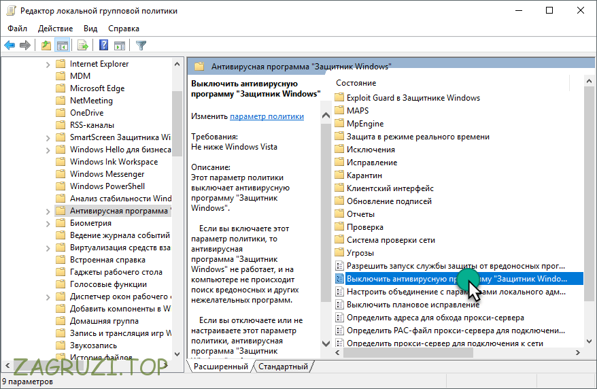Viewport: 597px width, 389px height.
Task: Click the Filter funnel toolbar icon
Action: (x=141, y=46)
